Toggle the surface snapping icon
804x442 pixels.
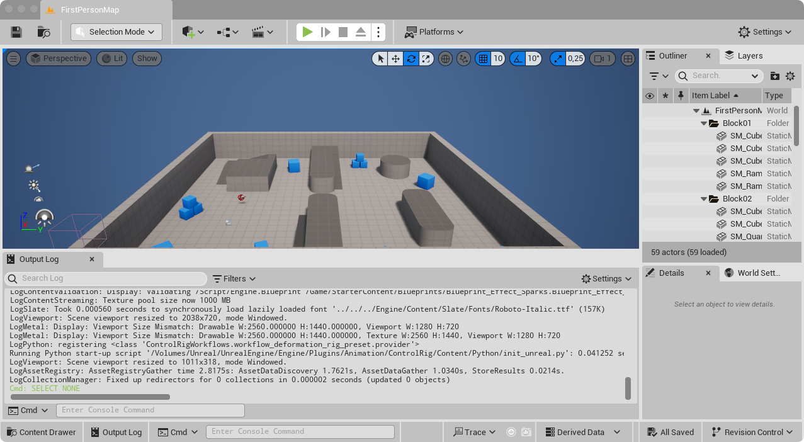(463, 59)
